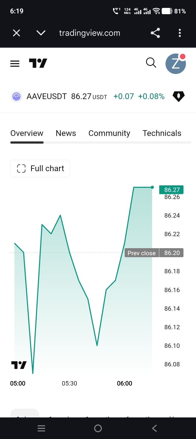Tap the black diamond candle badge icon

coord(179,96)
